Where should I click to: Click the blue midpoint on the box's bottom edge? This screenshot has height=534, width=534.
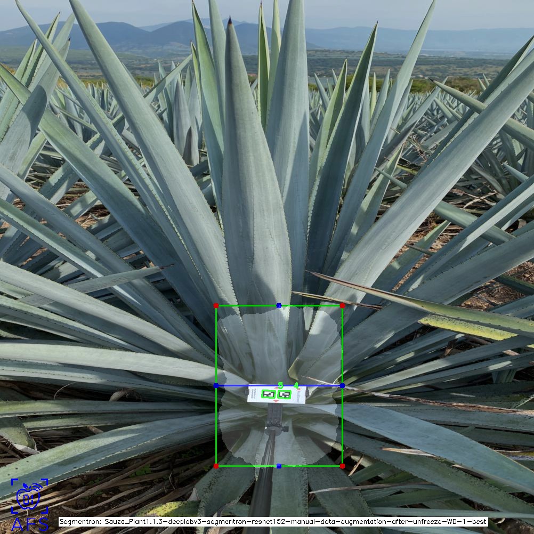pyautogui.click(x=279, y=466)
